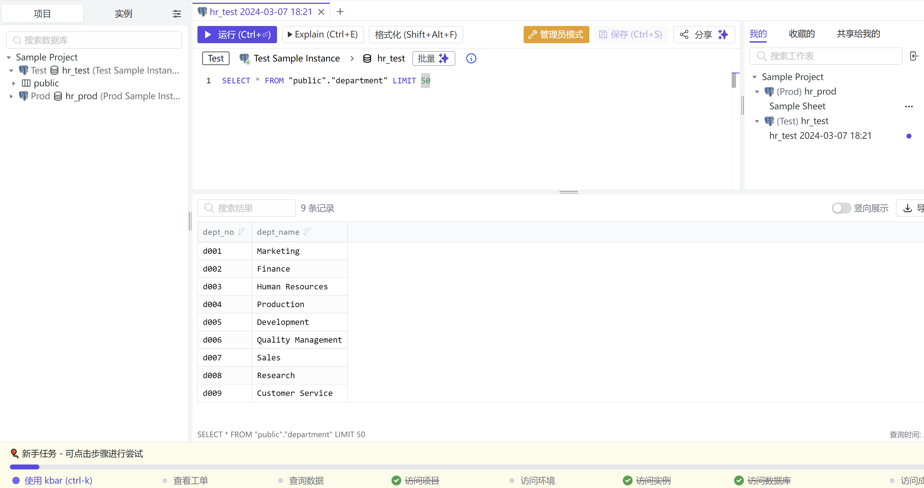The width and height of the screenshot is (924, 488).
Task: Click the public schema icon in tree
Action: pos(26,83)
